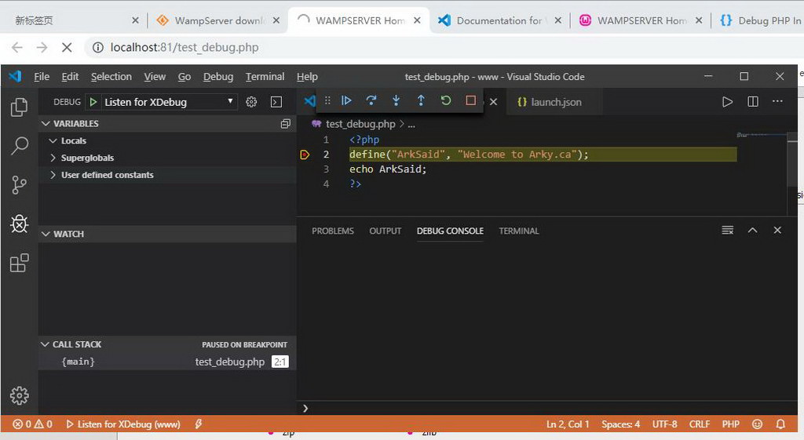Viewport: 804px width, 440px height.
Task: Open the Debug menu
Action: pos(218,76)
